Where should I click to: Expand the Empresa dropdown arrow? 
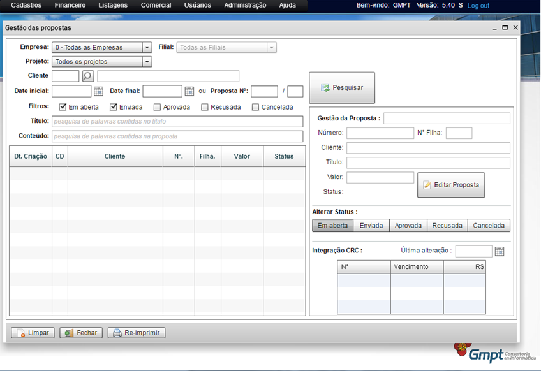click(x=147, y=47)
